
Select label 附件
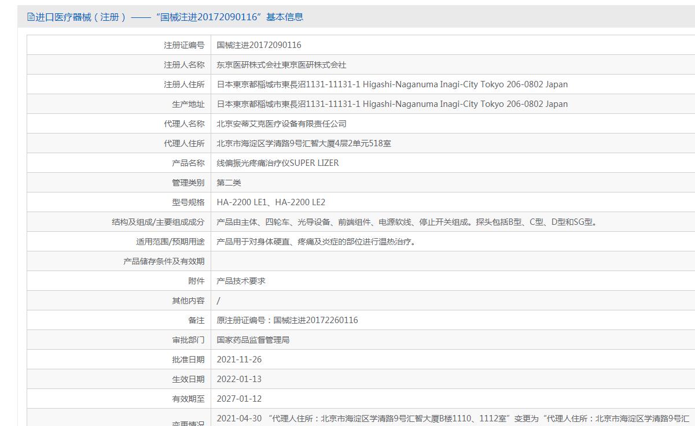pyautogui.click(x=196, y=281)
